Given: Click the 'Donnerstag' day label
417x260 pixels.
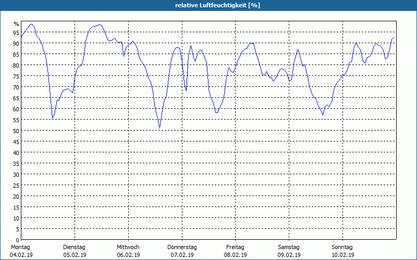Looking at the screenshot, I should tap(182, 248).
